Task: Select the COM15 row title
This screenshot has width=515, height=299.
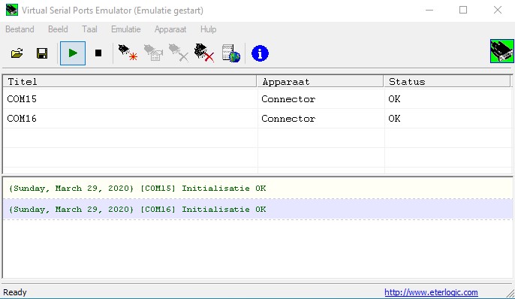Action: (22, 99)
